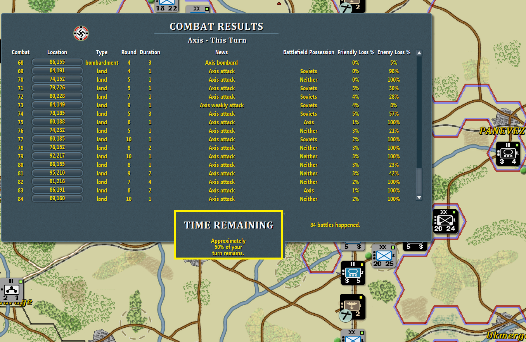Go to location 79,226
Image resolution: width=526 pixels, height=342 pixels.
57,88
